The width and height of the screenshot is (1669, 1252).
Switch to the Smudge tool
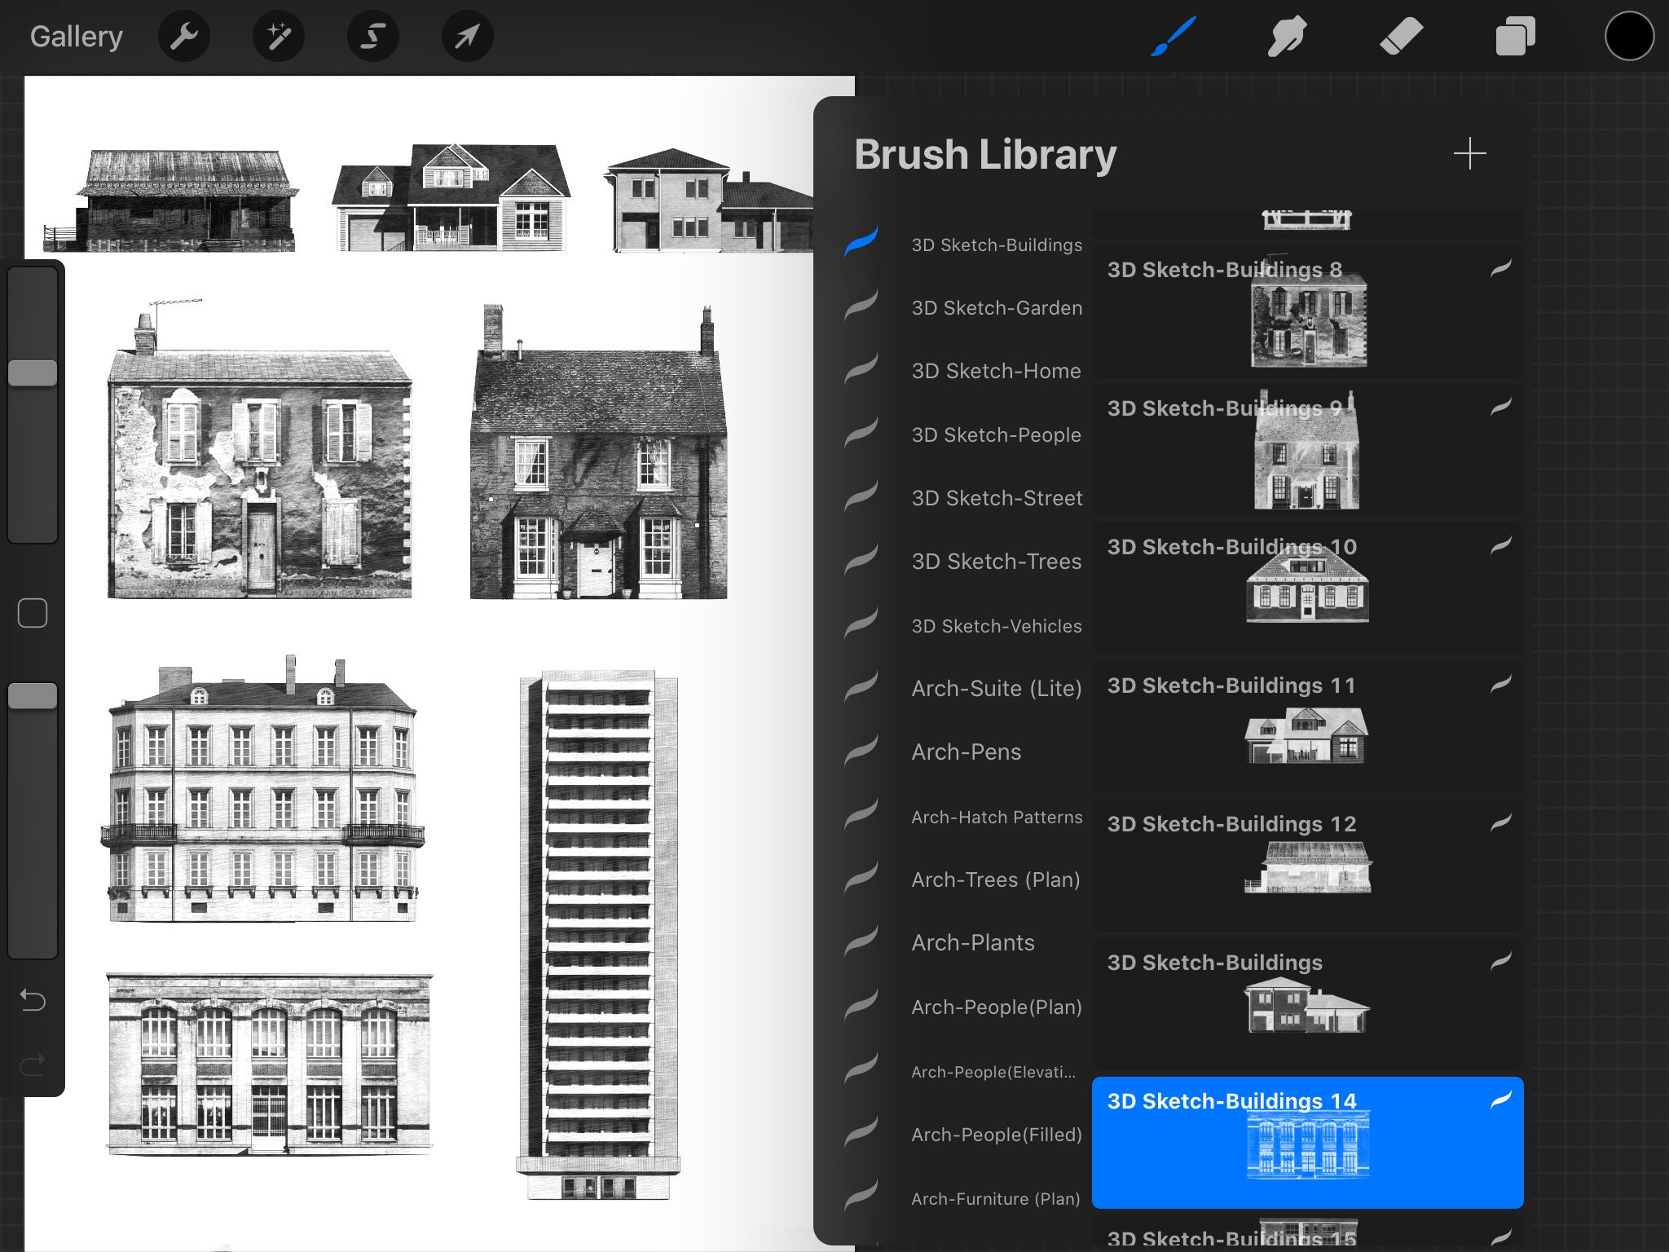[1288, 36]
